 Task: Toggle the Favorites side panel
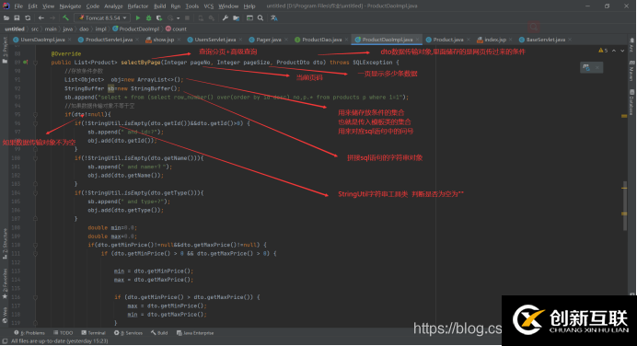(x=5, y=283)
